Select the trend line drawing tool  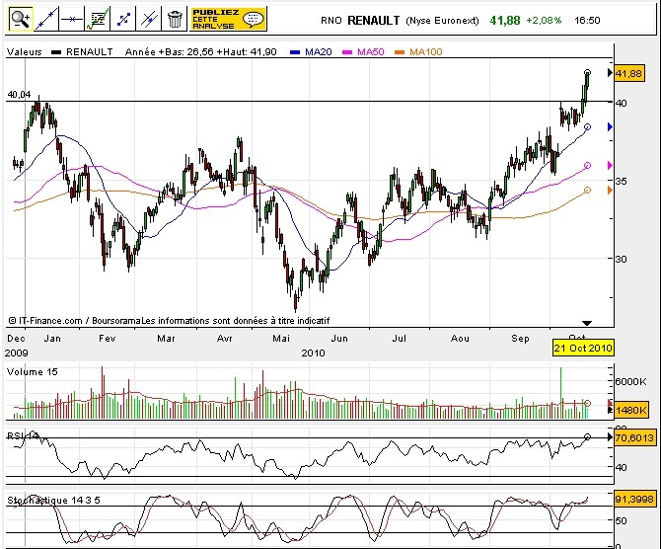pos(46,19)
